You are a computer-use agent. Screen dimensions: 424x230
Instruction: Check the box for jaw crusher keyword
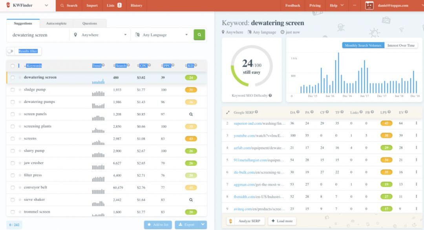click(x=13, y=163)
